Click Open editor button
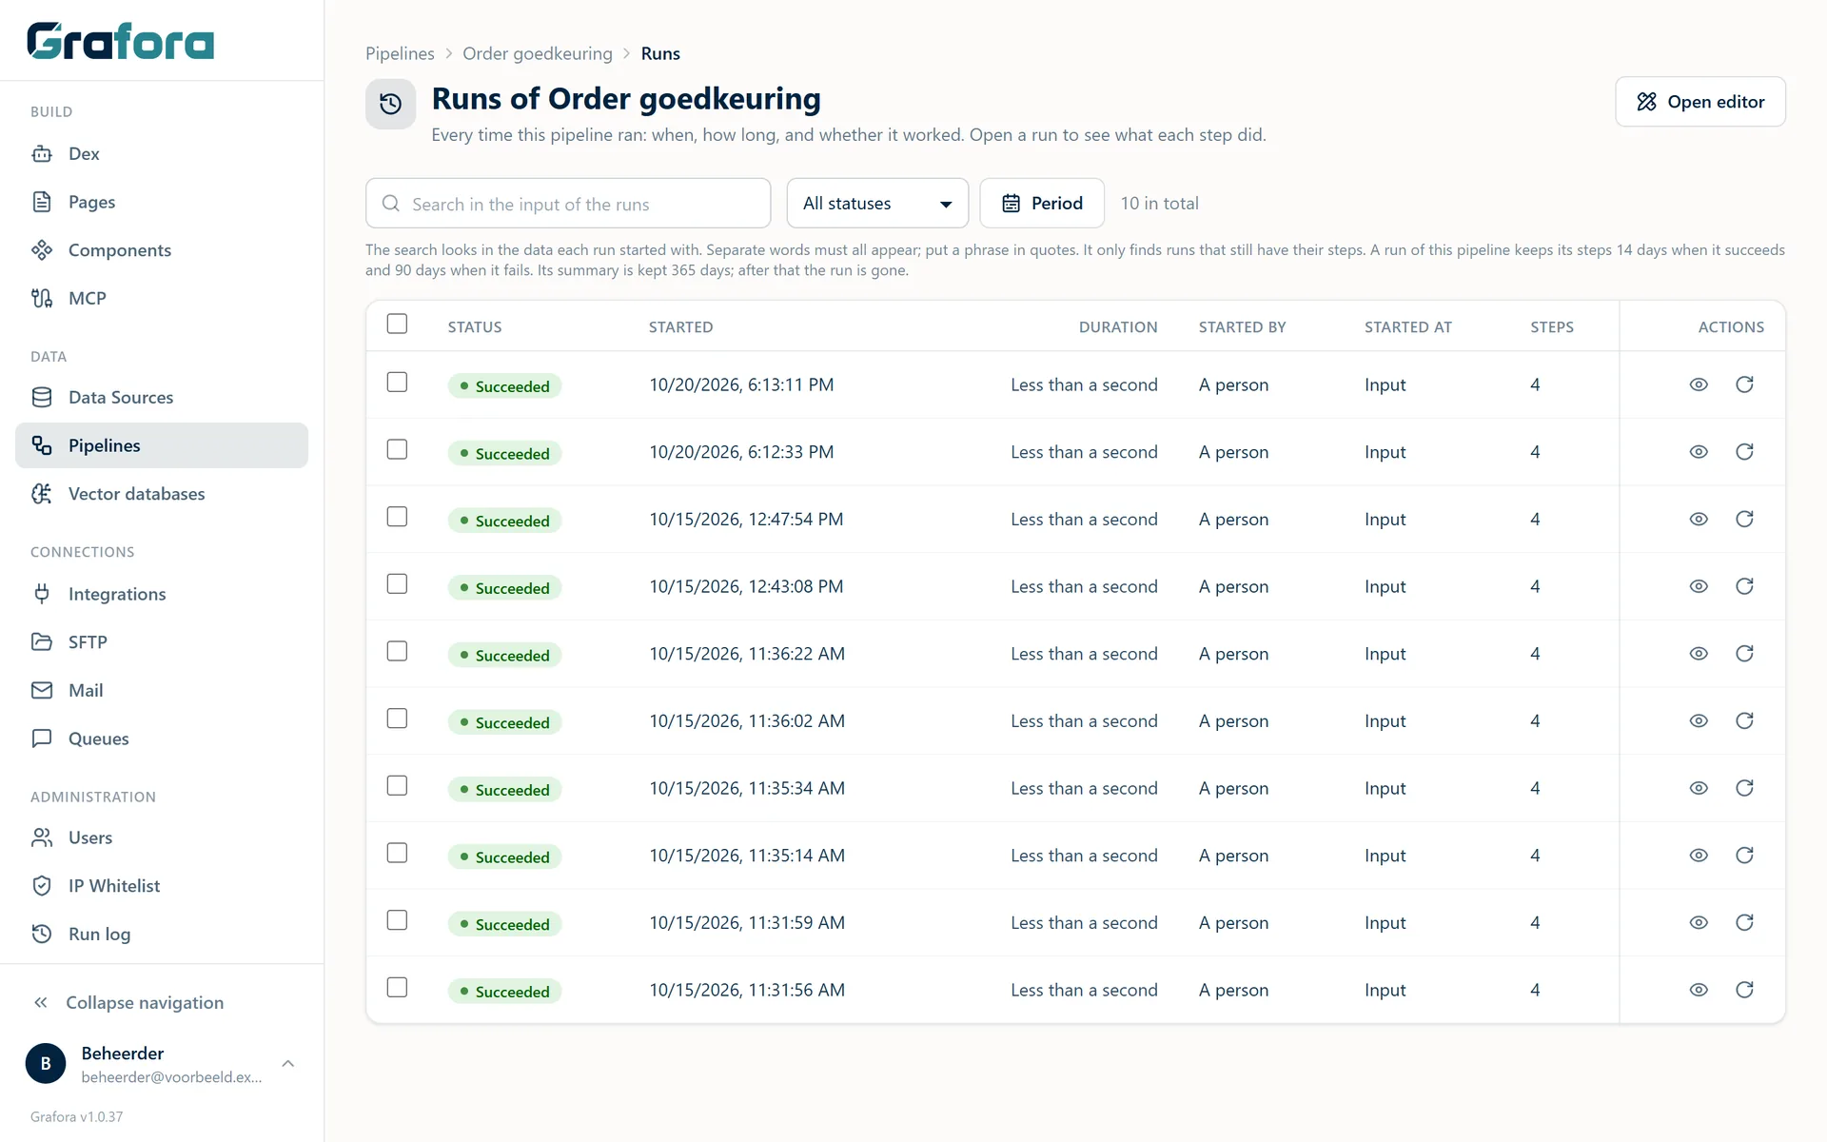The width and height of the screenshot is (1827, 1142). pyautogui.click(x=1700, y=102)
